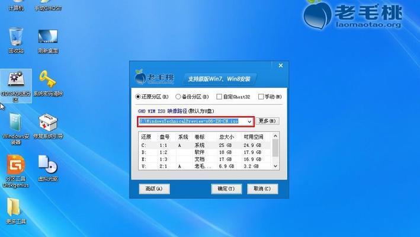This screenshot has width=420, height=237.
Task: Launch 分区工具 Diskgenius icon
Action: point(16,171)
